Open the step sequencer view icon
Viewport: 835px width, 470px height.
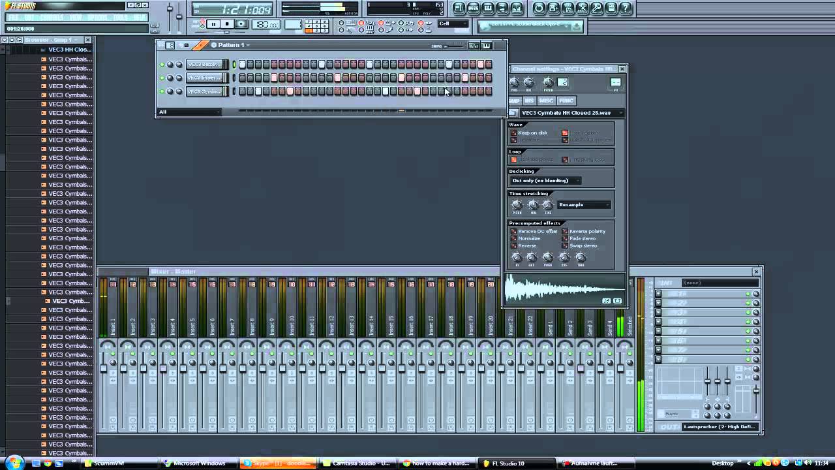474,8
